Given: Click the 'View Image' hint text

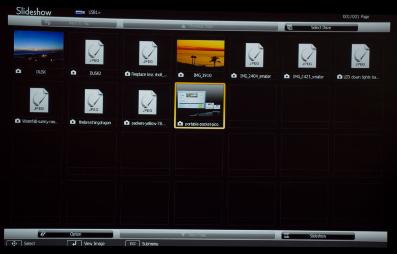Looking at the screenshot, I should pos(94,244).
